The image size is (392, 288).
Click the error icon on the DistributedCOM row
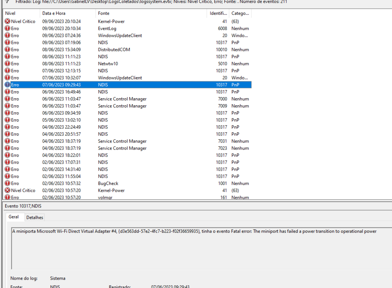[x=7, y=50]
